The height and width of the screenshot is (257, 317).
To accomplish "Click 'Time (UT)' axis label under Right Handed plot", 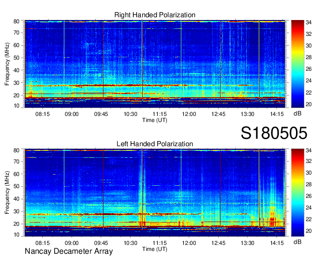I will tap(155, 120).
